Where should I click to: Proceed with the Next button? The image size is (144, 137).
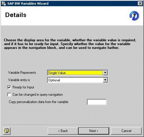coord(94,131)
